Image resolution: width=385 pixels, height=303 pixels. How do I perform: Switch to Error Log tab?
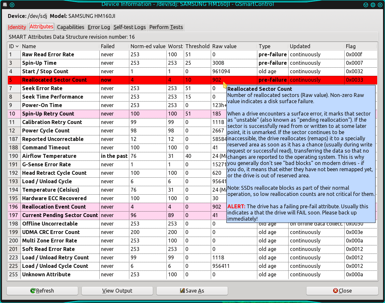pyautogui.click(x=99, y=27)
